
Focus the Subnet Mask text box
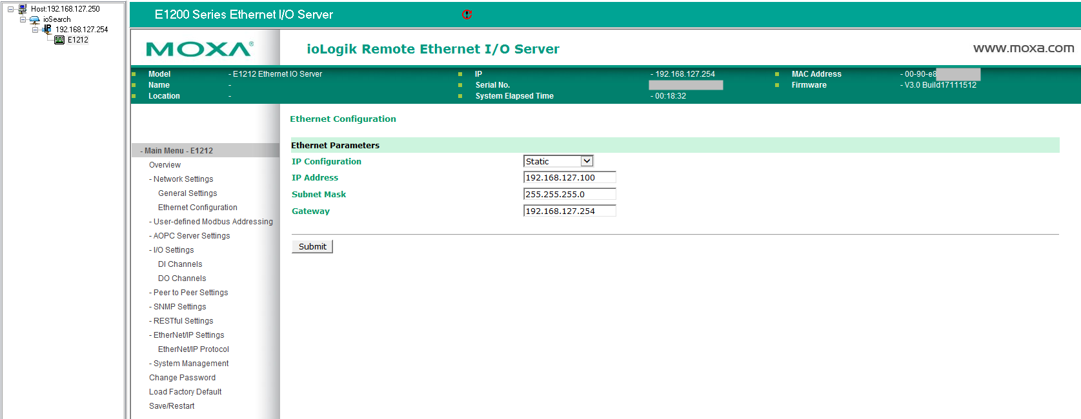click(569, 194)
